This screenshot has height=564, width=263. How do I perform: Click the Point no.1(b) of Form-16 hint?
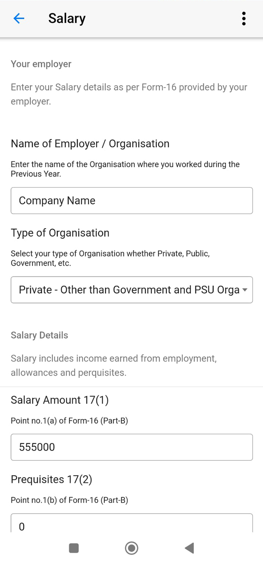69,500
